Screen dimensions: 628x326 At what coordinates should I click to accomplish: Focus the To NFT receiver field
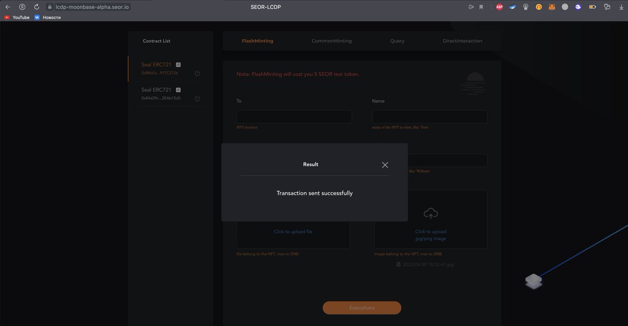(294, 117)
